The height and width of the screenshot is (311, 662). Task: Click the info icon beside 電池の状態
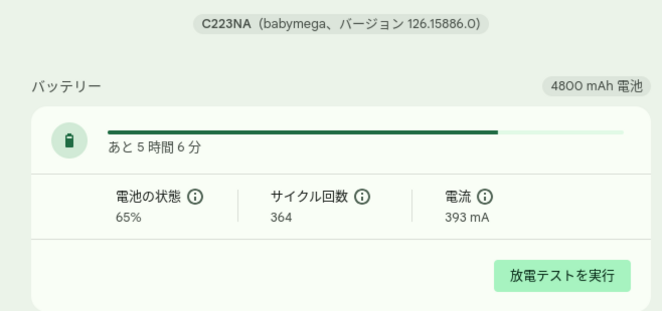pyautogui.click(x=195, y=197)
